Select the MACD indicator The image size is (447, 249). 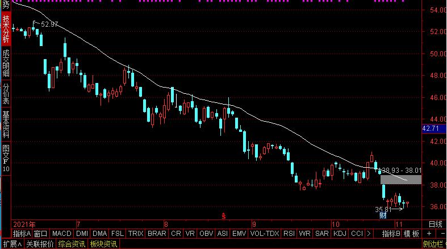[x=61, y=234]
